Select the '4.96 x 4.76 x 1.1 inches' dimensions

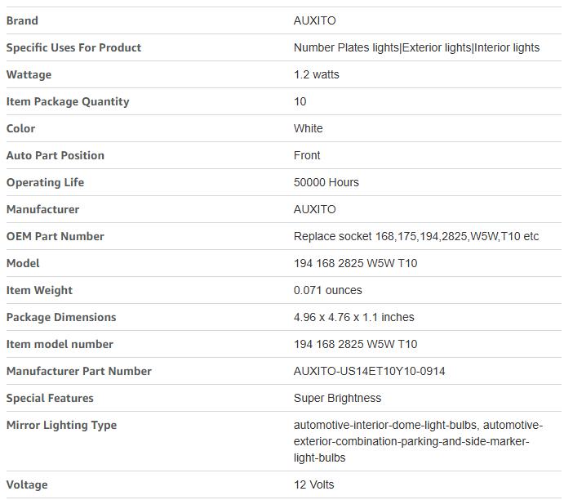click(353, 317)
